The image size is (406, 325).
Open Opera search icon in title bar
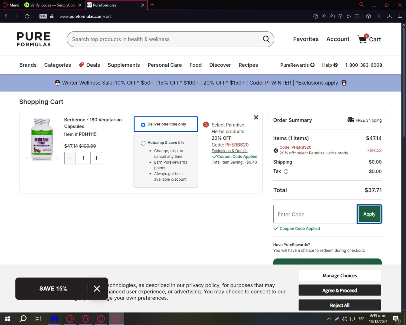[x=362, y=5]
